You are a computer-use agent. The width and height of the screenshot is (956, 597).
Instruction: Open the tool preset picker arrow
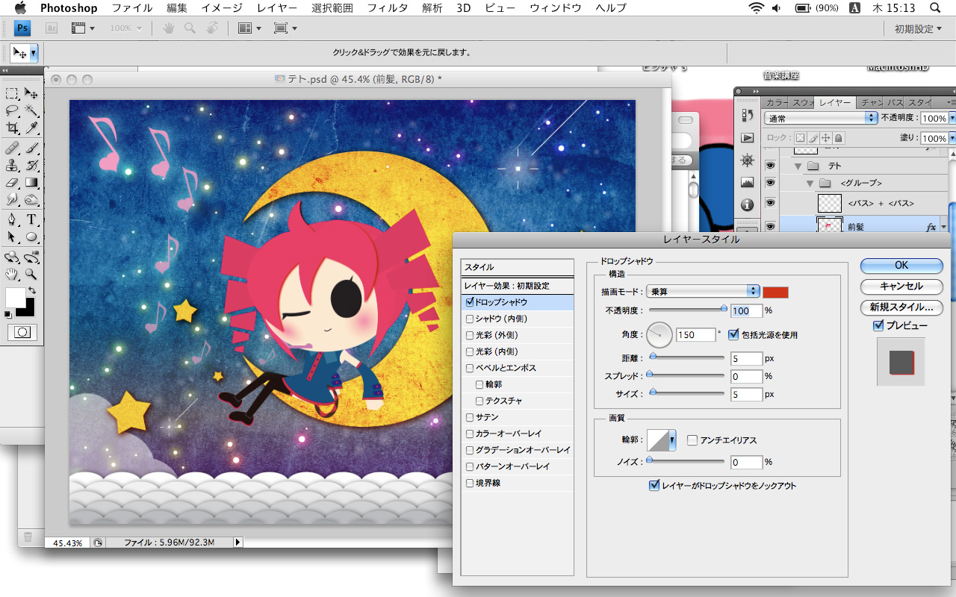coord(34,53)
